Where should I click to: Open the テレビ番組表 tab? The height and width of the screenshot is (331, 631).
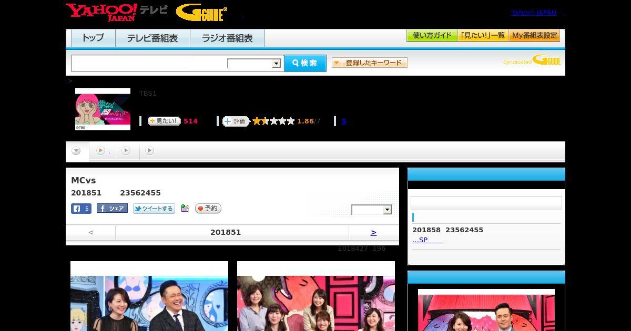(152, 38)
